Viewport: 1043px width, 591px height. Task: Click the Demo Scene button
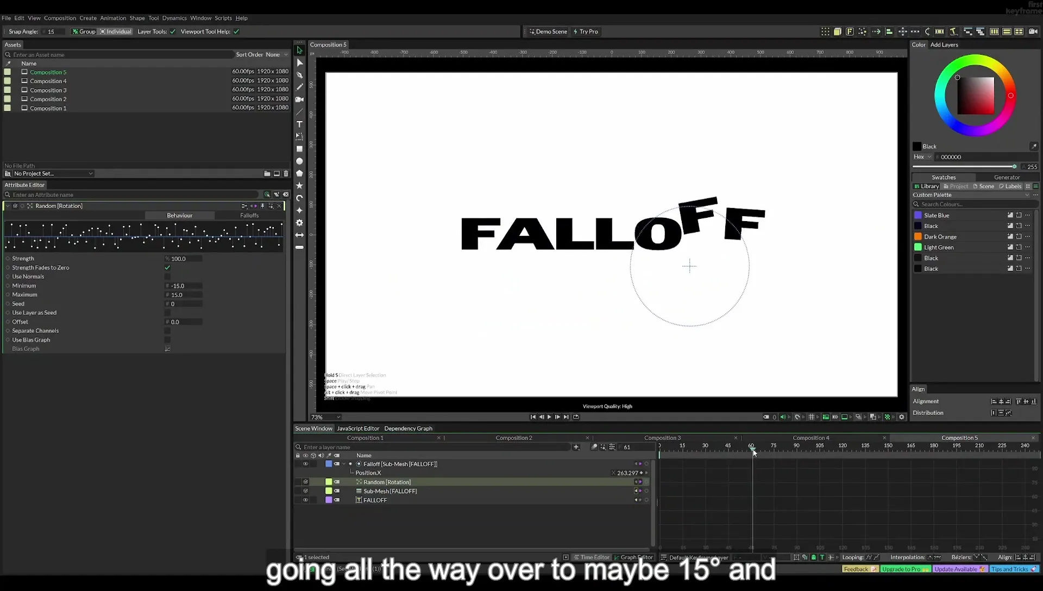click(x=548, y=32)
